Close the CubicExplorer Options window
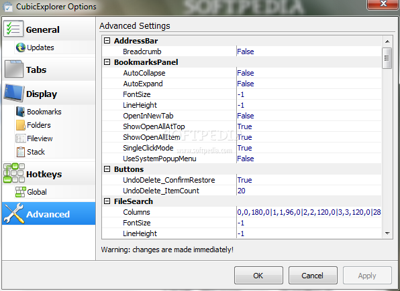The height and width of the screenshot is (291, 400). tap(383, 4)
